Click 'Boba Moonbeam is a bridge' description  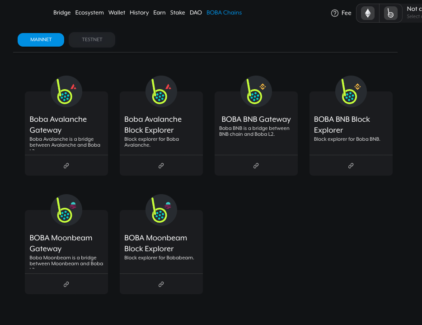[66, 262]
